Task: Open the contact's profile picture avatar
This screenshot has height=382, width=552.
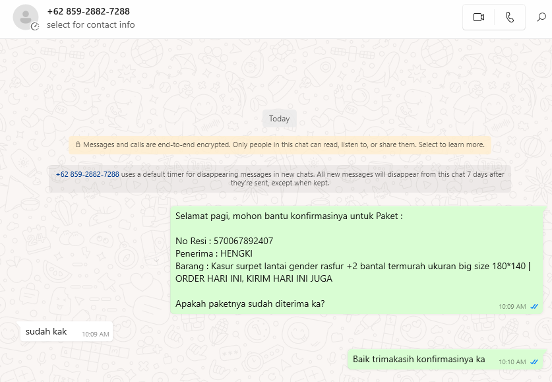Action: pyautogui.click(x=25, y=17)
